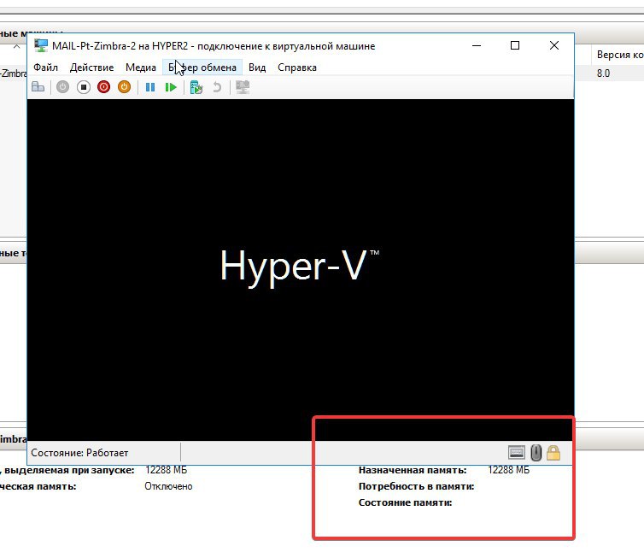Screen dimensions: 644x552
Task: Click '12288 МБ' next to 'Назначенная память'
Action: tap(508, 470)
